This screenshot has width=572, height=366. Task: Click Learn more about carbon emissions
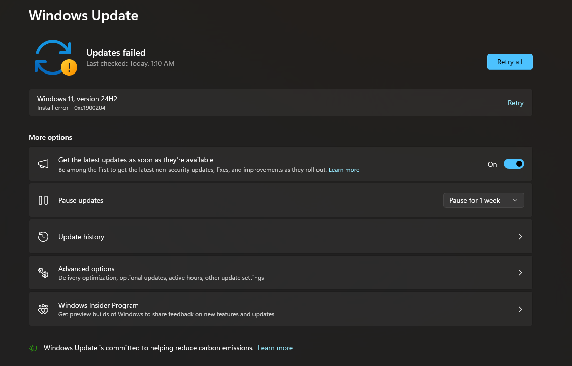(275, 348)
